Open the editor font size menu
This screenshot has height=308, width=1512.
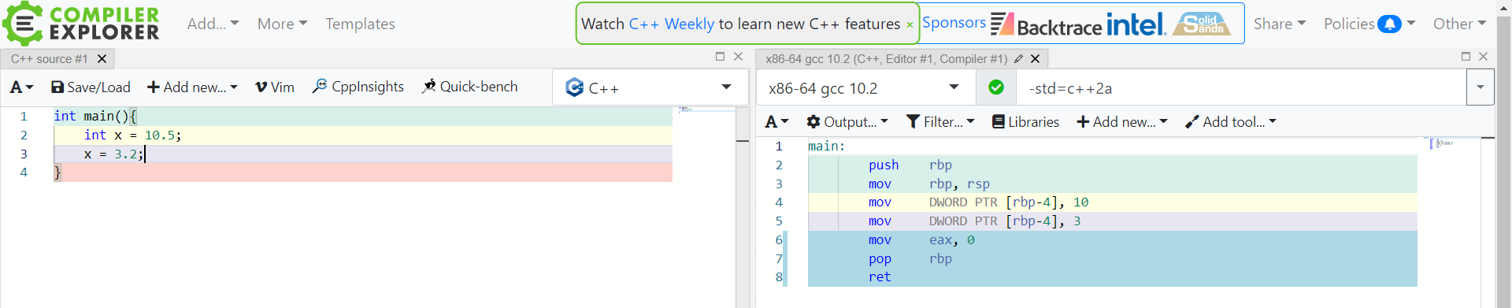21,87
